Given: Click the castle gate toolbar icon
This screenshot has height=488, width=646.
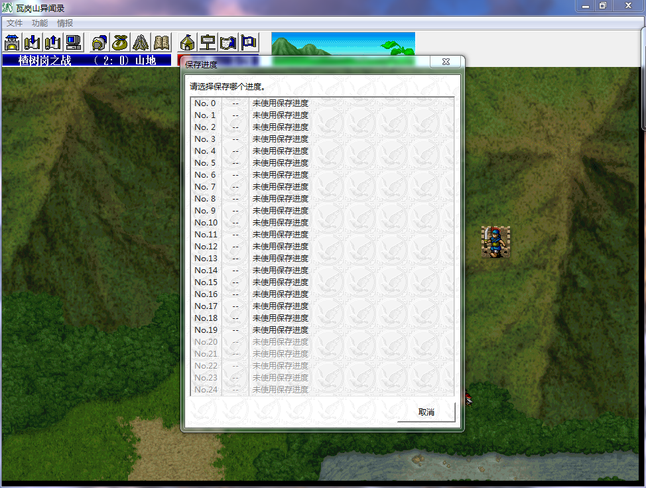Looking at the screenshot, I should pyautogui.click(x=13, y=42).
